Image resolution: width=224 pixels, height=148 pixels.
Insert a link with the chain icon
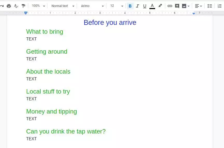coord(170,6)
